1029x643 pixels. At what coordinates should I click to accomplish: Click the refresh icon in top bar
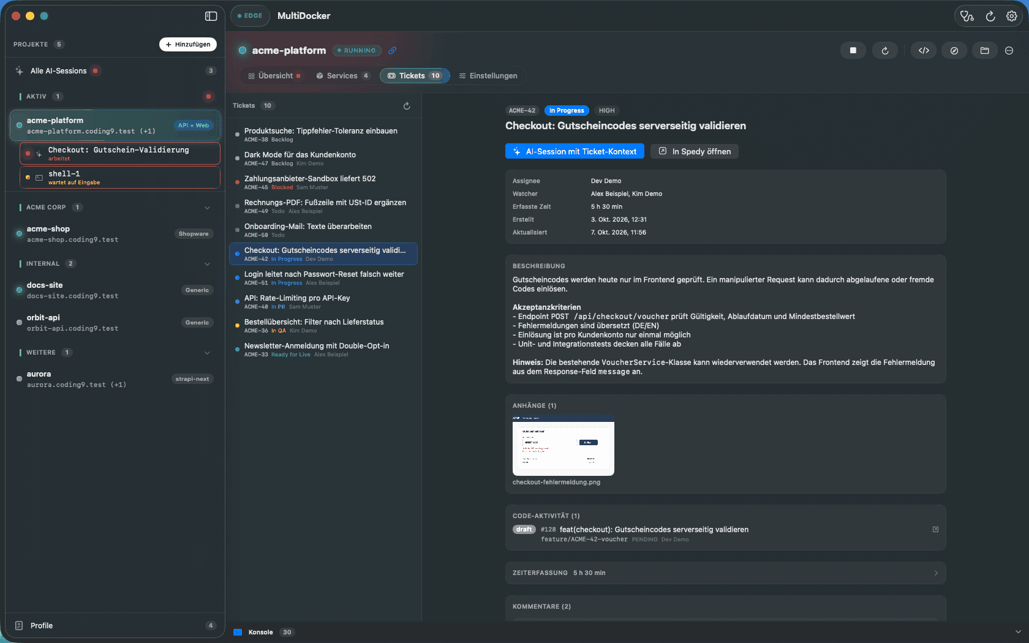click(x=990, y=16)
